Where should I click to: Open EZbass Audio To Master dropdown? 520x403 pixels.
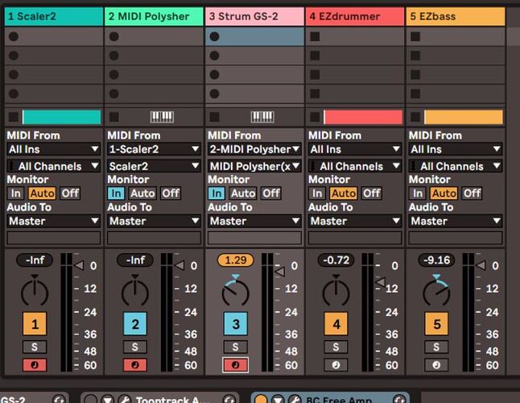coord(456,221)
